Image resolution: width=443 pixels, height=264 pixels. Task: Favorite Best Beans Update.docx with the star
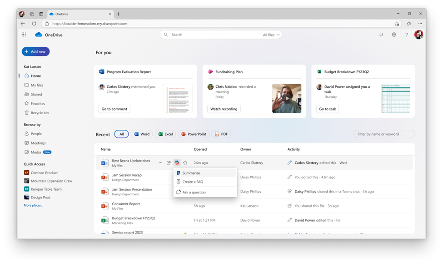click(x=184, y=162)
